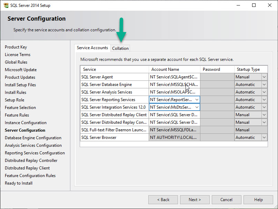The width and height of the screenshot is (278, 209).
Task: Expand Account Name dropdown for Integration Services 12.0
Action: pyautogui.click(x=197, y=107)
